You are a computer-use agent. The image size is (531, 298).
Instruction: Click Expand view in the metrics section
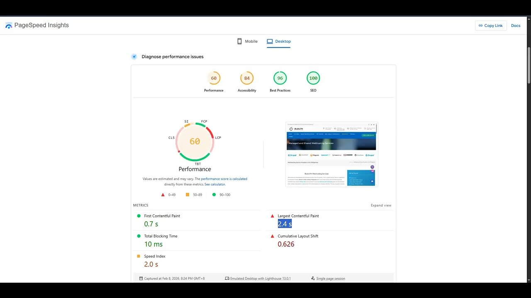tap(381, 205)
